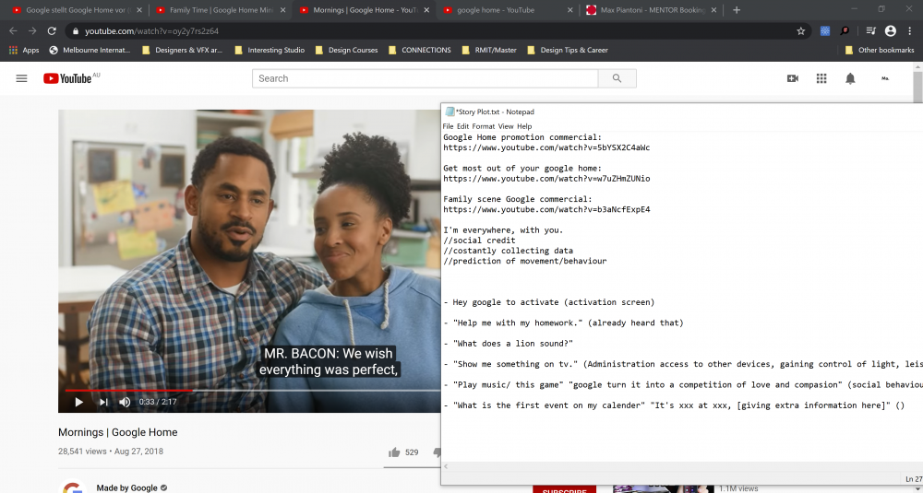Screen dimensions: 923x493
Task: Expand 'Design Courses' bookmark folder
Action: [x=347, y=50]
